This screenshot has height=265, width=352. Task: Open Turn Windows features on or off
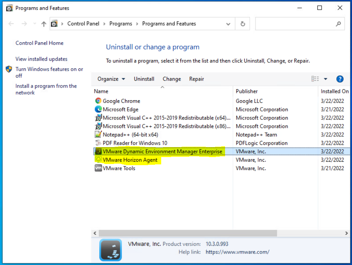click(x=49, y=73)
